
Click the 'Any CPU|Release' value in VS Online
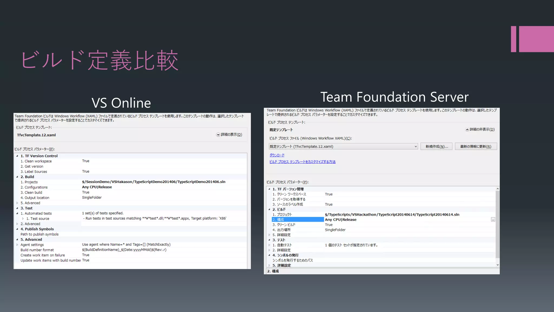97,187
